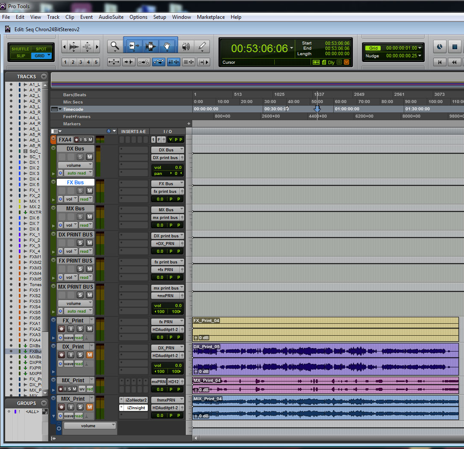The width and height of the screenshot is (464, 449).
Task: Select the Scrubber speaker tool
Action: [x=186, y=46]
